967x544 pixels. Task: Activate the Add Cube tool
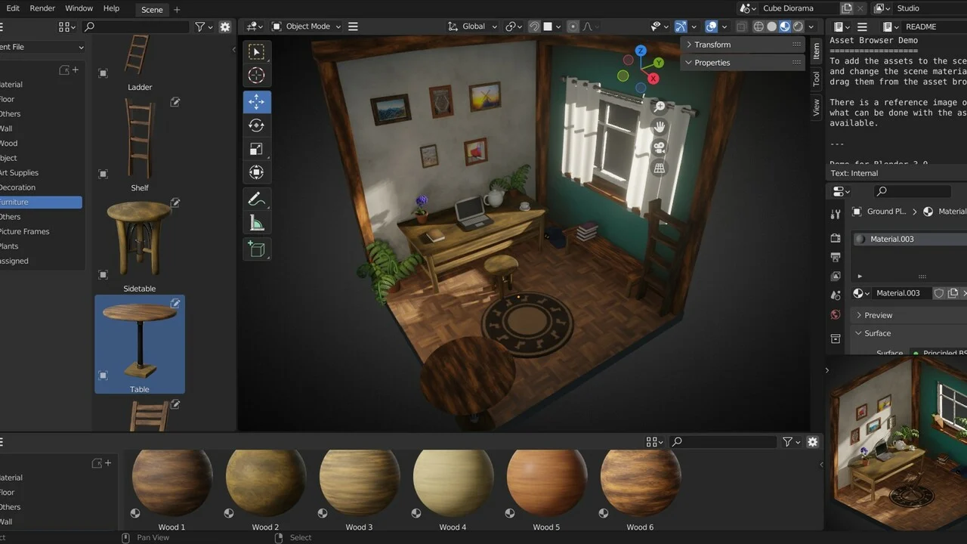[257, 247]
